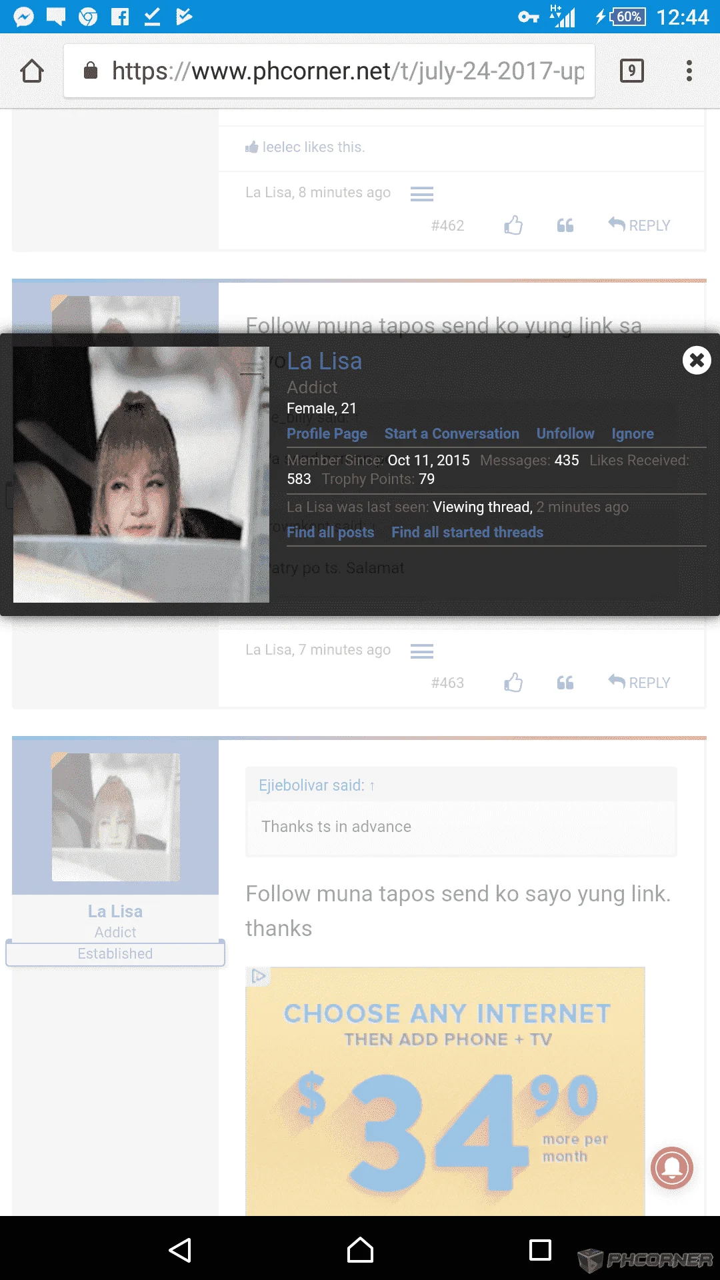This screenshot has width=720, height=1280.
Task: Tap the Android recent apps button
Action: [540, 1250]
